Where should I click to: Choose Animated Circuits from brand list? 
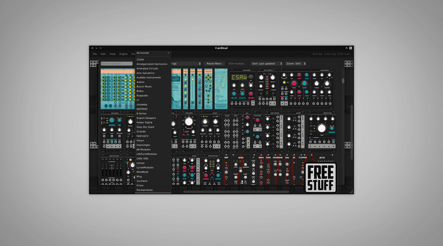153,69
